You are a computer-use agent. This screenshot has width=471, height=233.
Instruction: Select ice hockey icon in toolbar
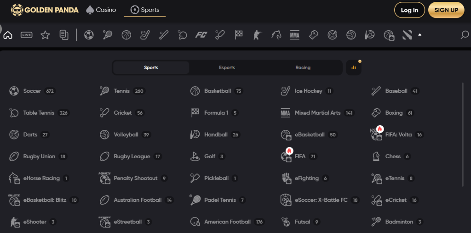(145, 35)
